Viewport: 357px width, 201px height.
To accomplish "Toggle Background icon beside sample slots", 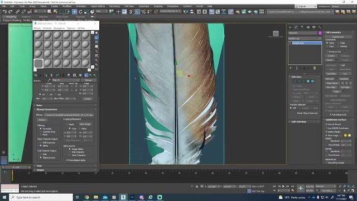I will pyautogui.click(x=97, y=42).
